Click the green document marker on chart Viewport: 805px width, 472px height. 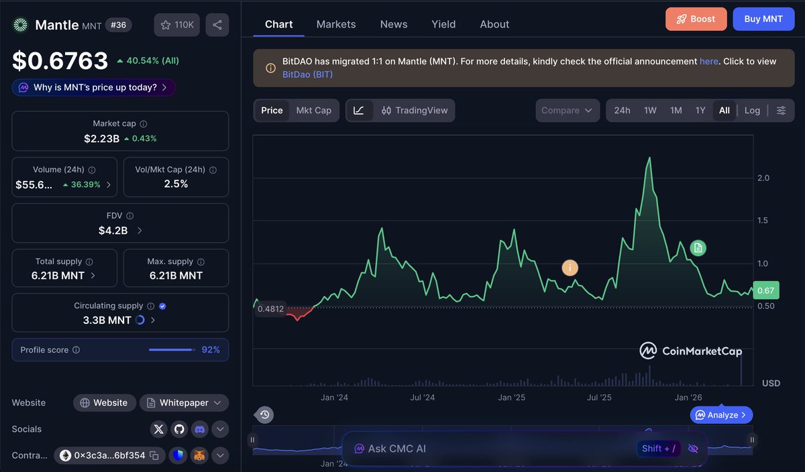click(698, 248)
